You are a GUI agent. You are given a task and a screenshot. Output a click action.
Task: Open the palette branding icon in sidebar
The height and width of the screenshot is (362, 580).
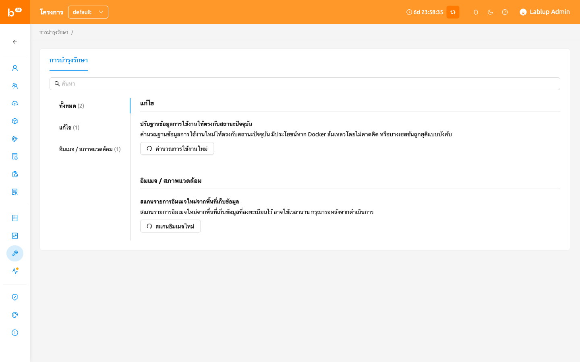click(x=15, y=315)
